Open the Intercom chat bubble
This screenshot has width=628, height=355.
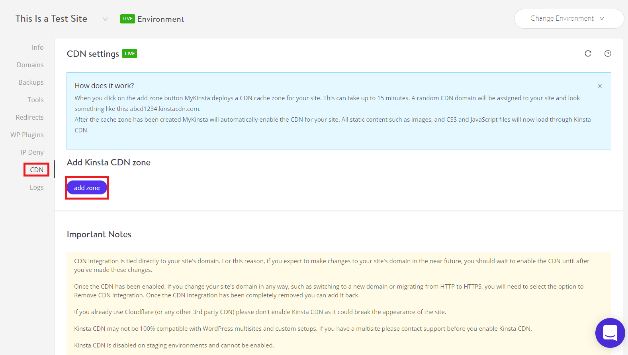610,333
